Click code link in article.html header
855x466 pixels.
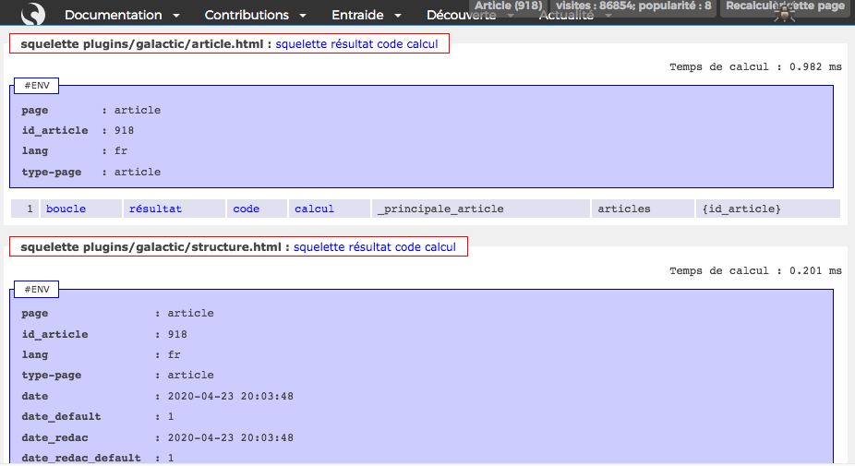pyautogui.click(x=391, y=44)
